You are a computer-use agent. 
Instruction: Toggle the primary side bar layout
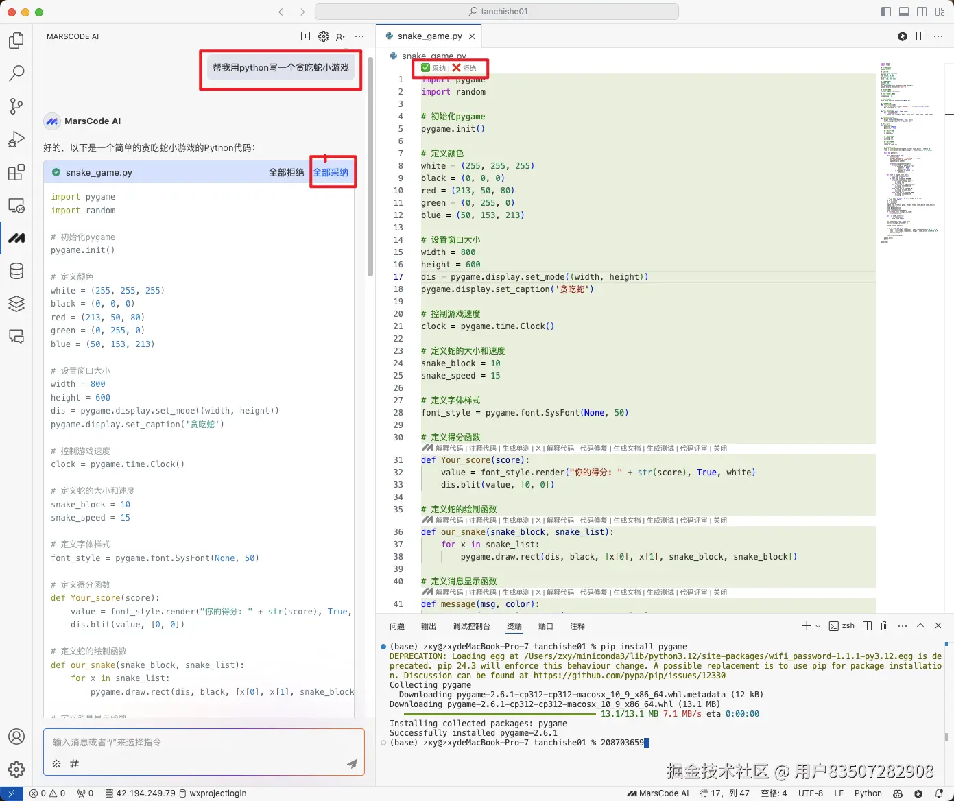pyautogui.click(x=886, y=12)
